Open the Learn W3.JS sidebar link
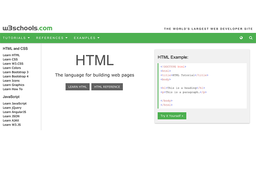The image size is (256, 170). pyautogui.click(x=12, y=125)
